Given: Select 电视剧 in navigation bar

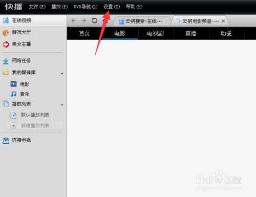Looking at the screenshot, I should point(156,33).
